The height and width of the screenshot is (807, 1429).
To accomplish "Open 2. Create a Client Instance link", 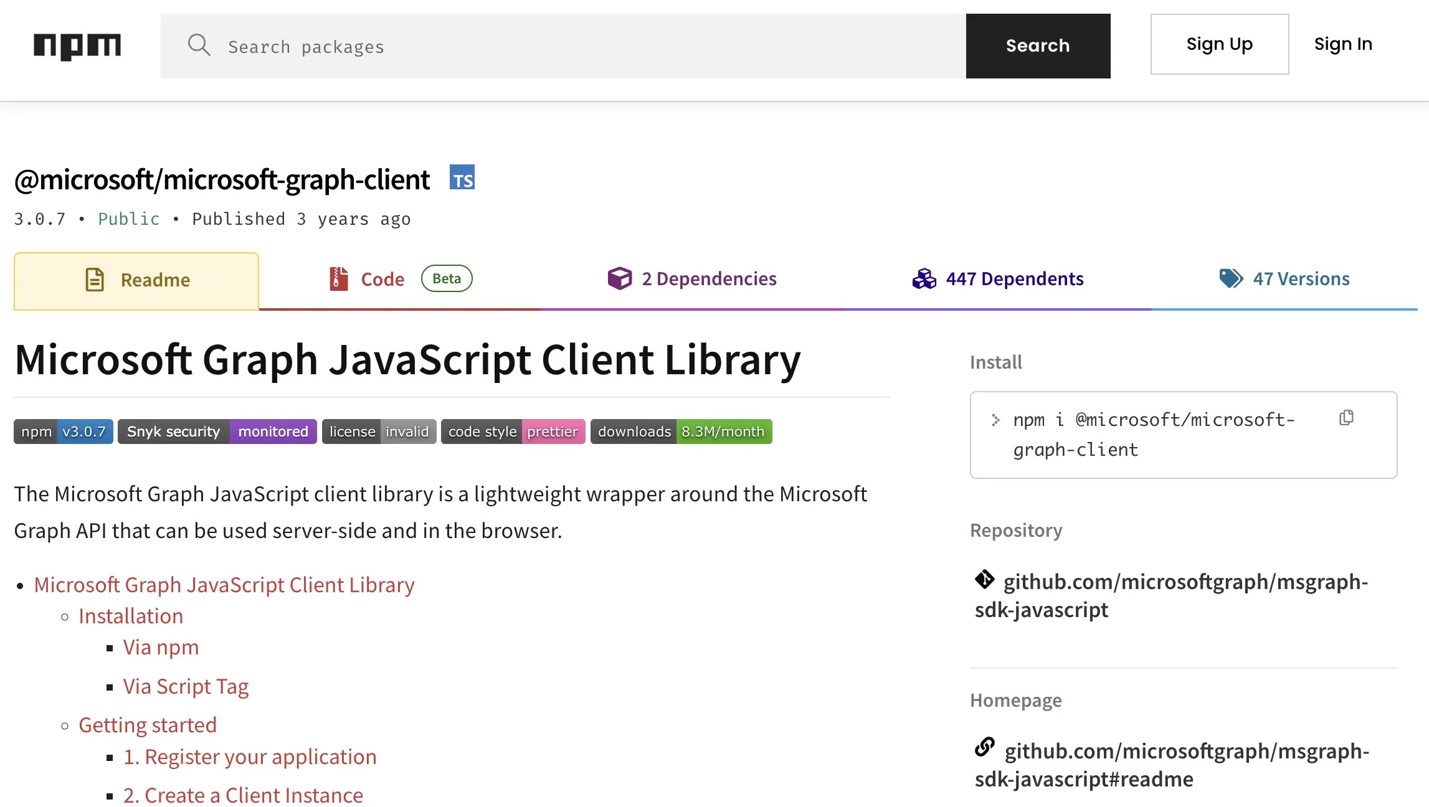I will tap(243, 795).
